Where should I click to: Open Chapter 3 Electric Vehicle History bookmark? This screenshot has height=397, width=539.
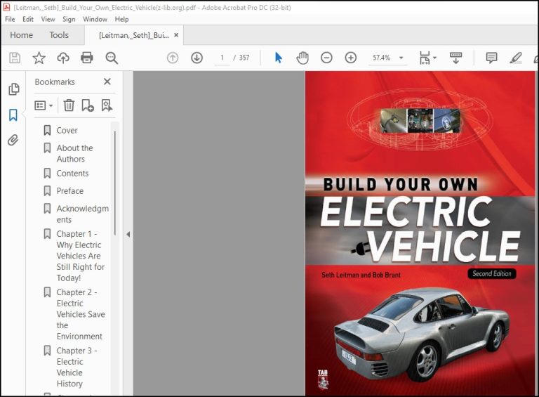point(76,367)
